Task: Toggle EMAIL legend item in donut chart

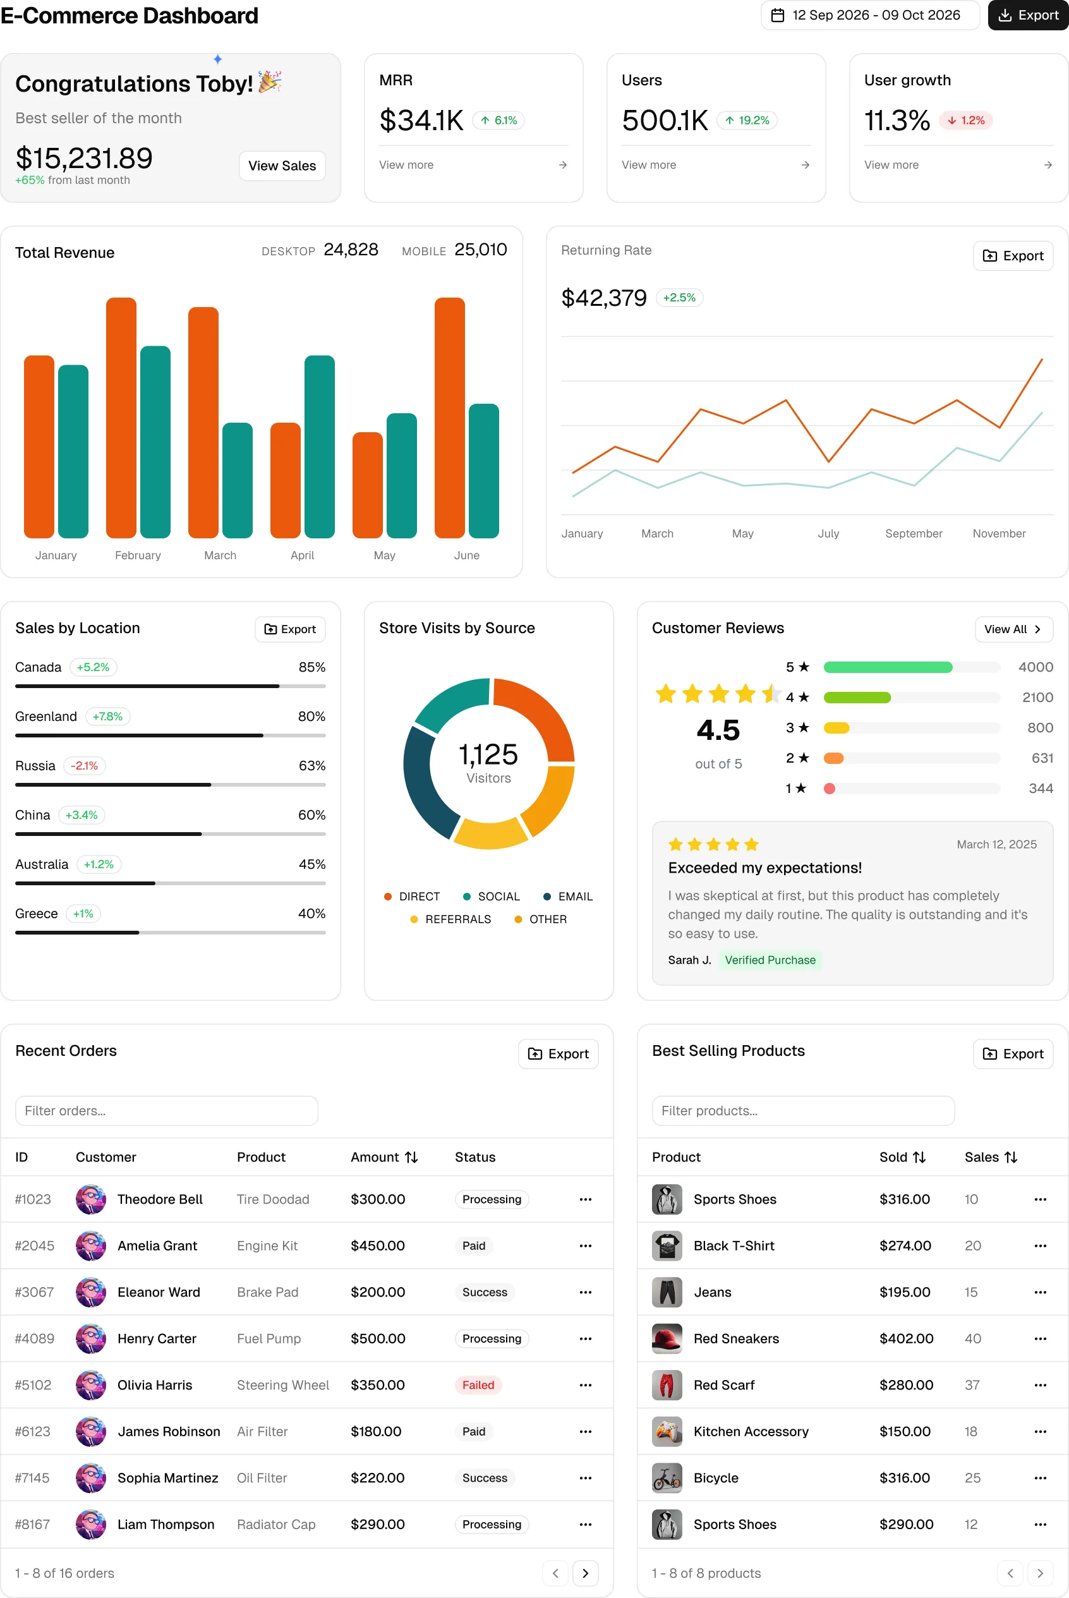Action: click(567, 897)
